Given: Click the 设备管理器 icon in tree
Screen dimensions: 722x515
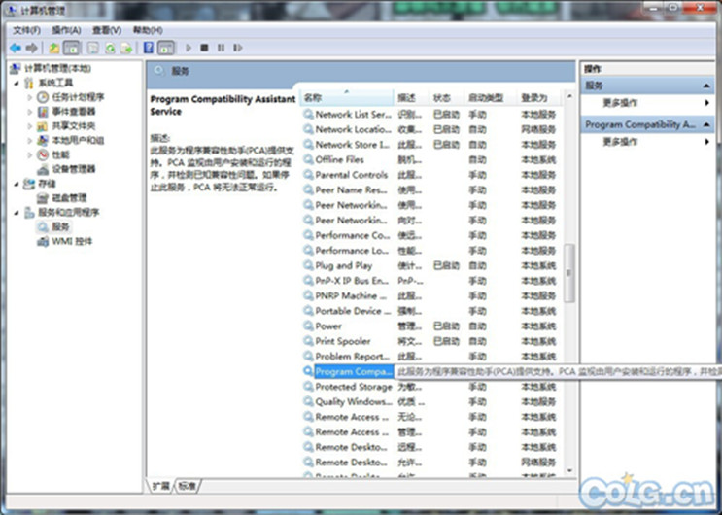Looking at the screenshot, I should coord(43,169).
